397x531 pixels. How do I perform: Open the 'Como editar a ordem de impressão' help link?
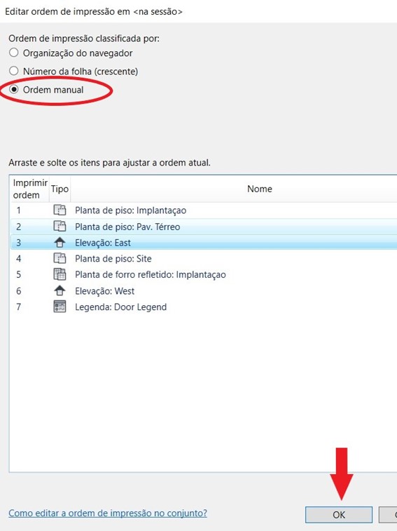[x=108, y=513]
